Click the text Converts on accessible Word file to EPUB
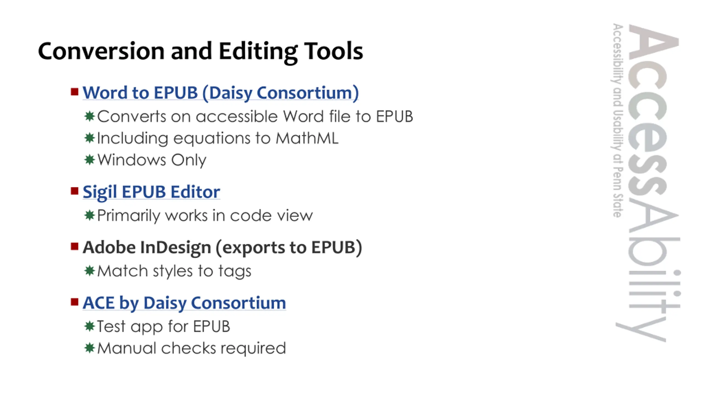Viewport: 703px width, 395px height. pyautogui.click(x=255, y=116)
